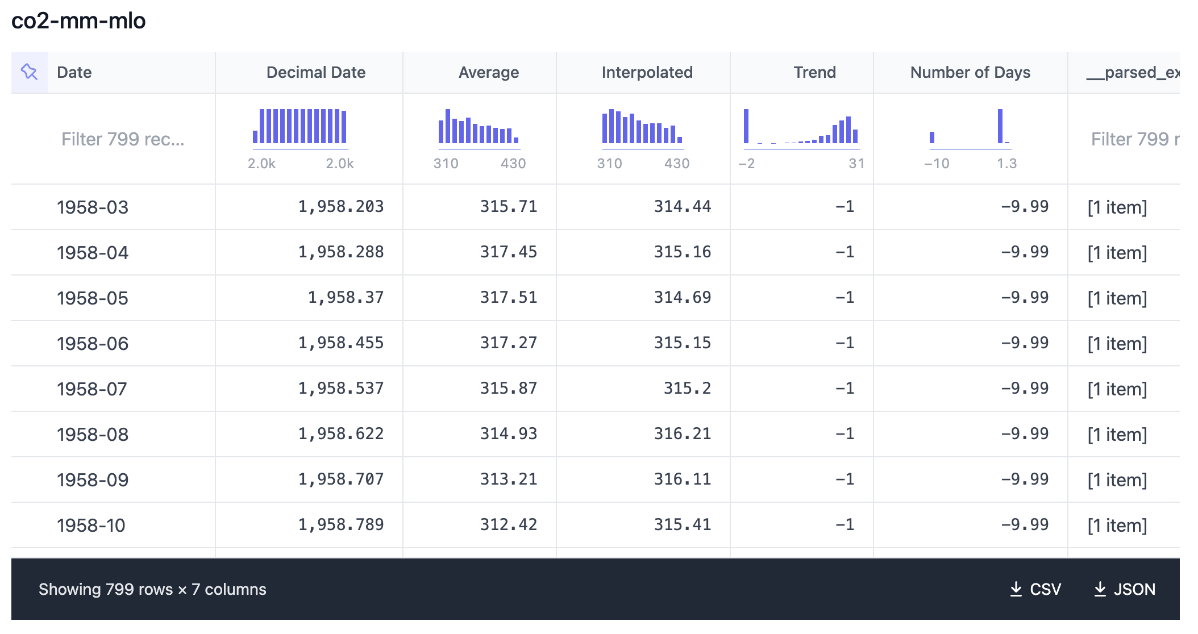Click decimal date value 1,958.537

[x=341, y=388]
